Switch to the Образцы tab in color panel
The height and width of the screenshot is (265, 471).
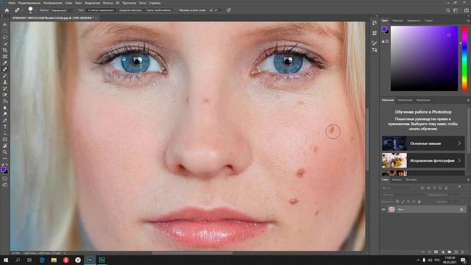pyautogui.click(x=397, y=21)
